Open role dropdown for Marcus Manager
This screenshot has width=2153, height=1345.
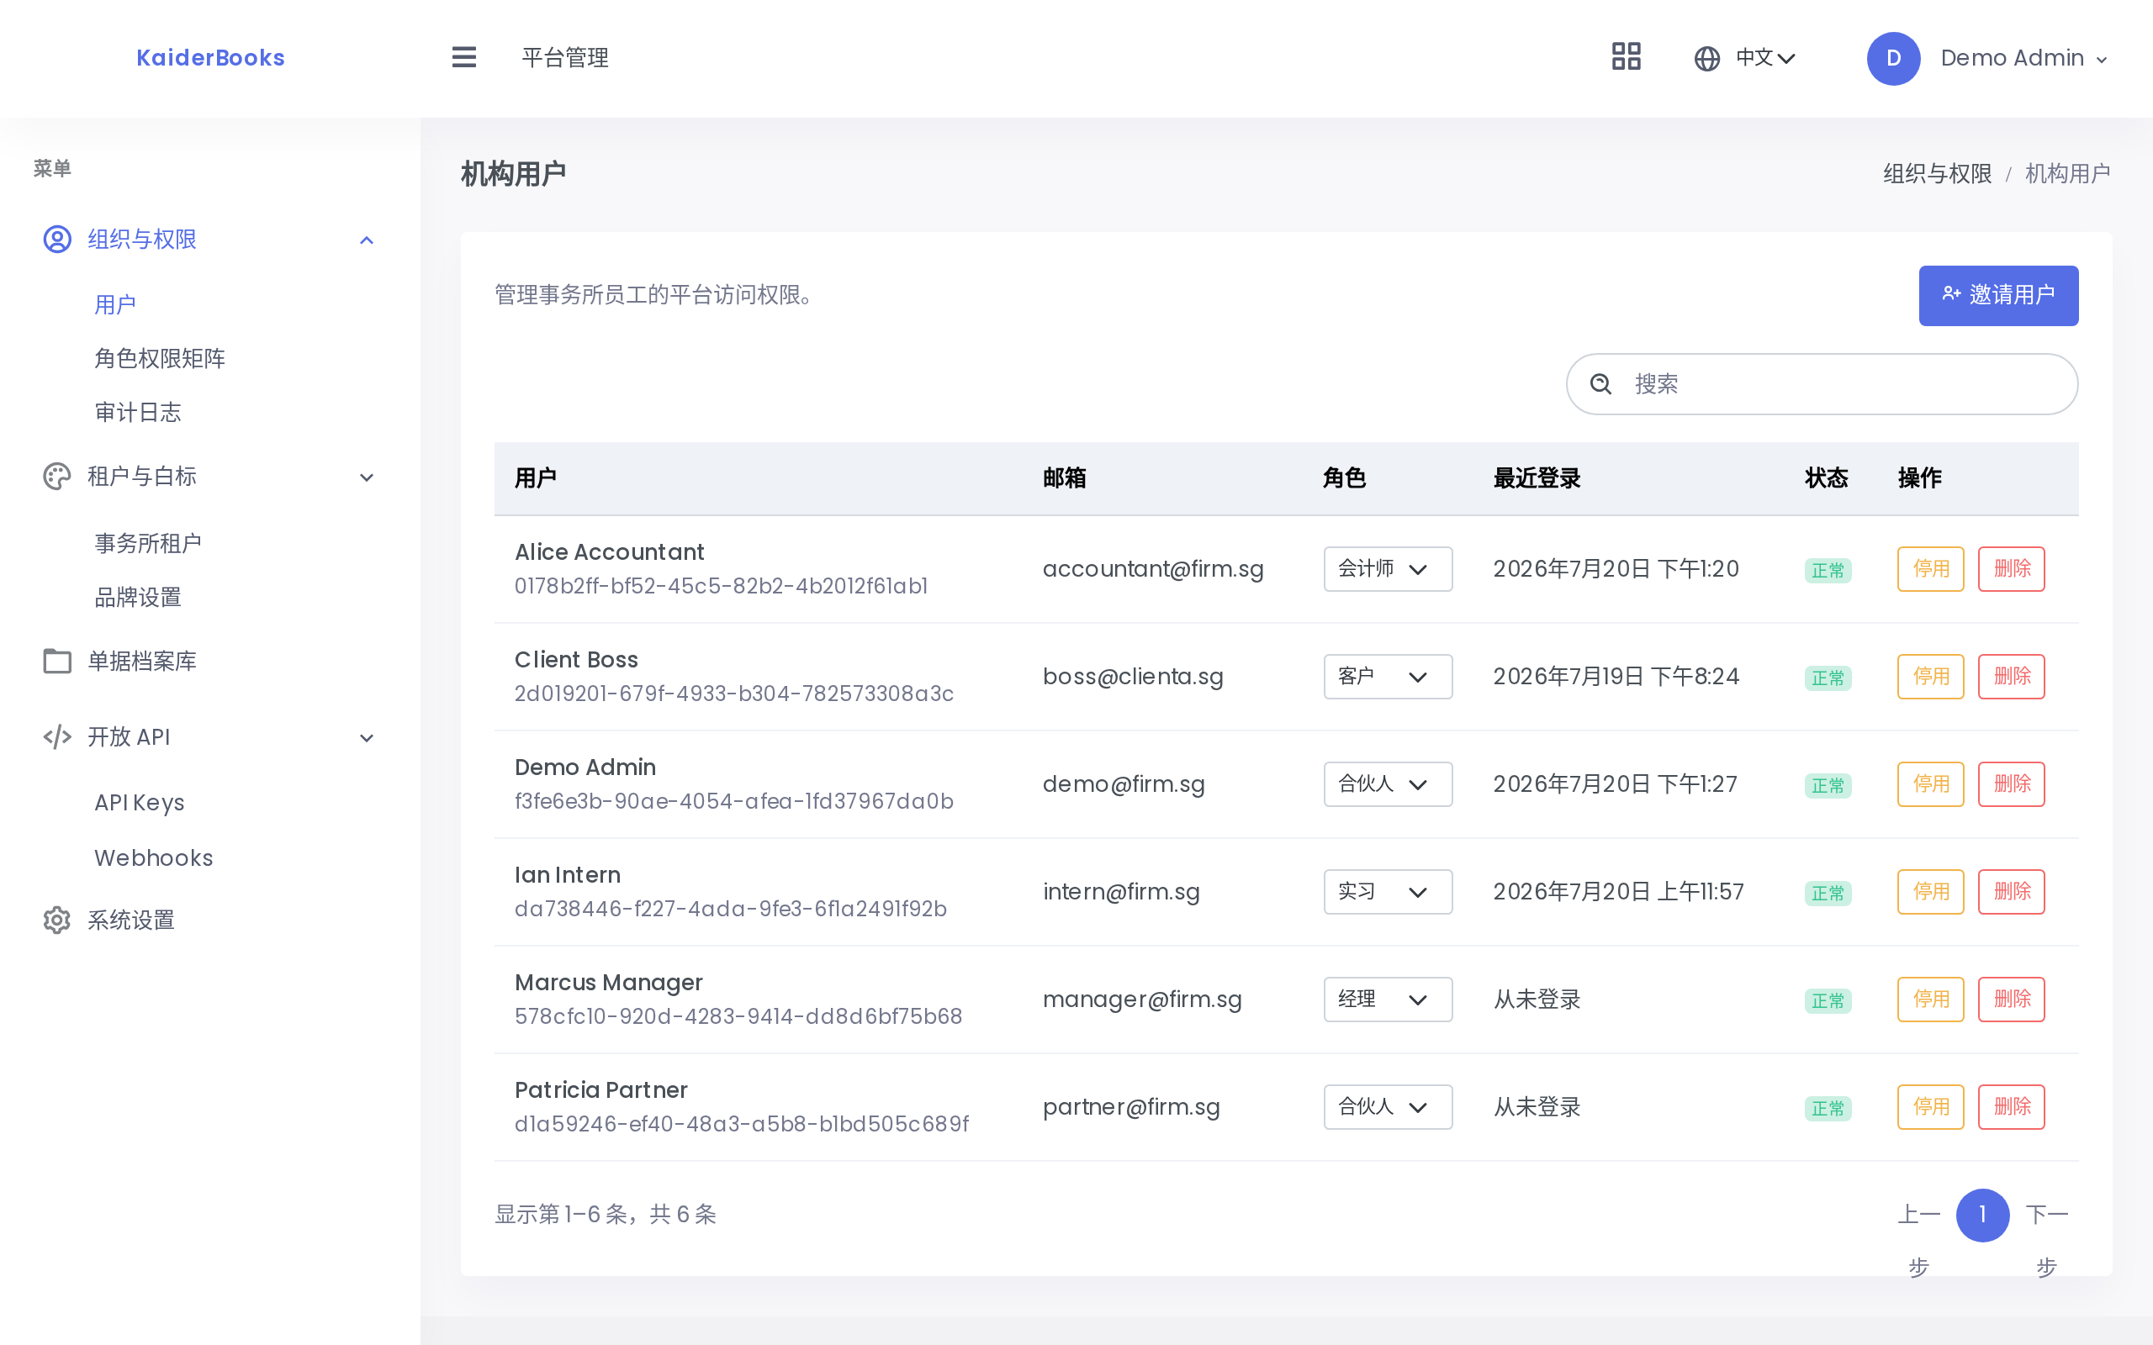1388,1000
